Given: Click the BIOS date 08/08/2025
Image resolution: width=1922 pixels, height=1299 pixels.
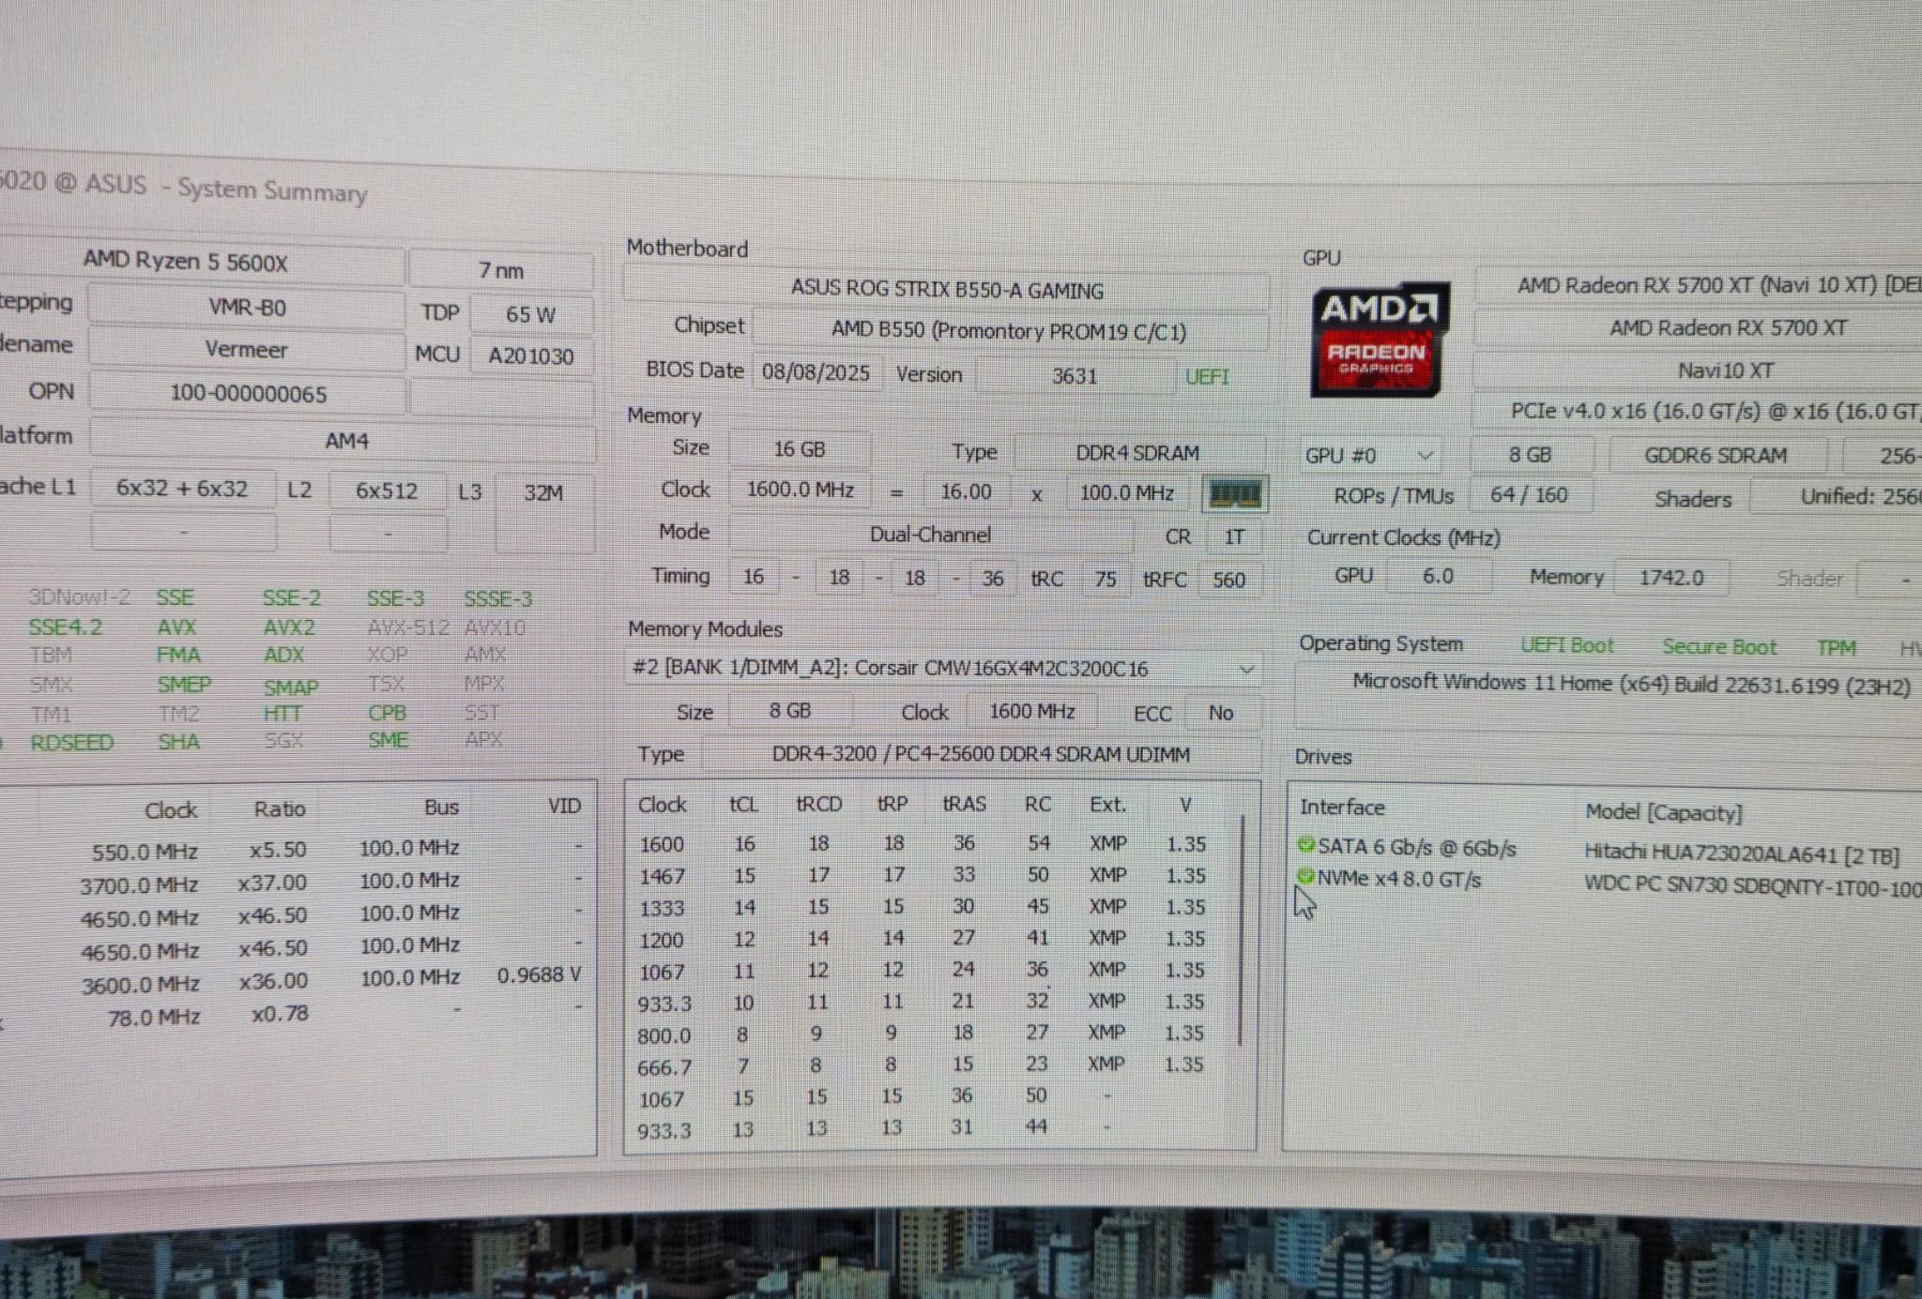Looking at the screenshot, I should [816, 372].
